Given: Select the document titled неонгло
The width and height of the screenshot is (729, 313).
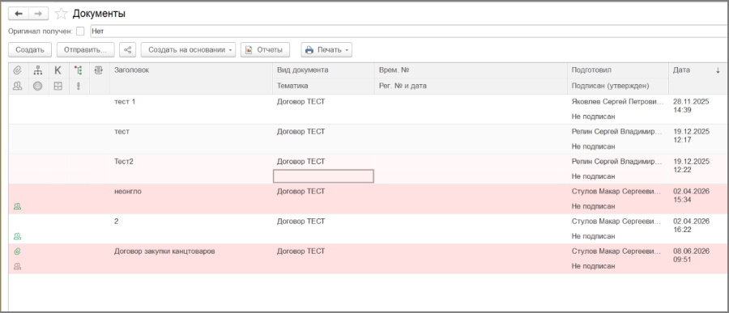Looking at the screenshot, I should pos(128,192).
